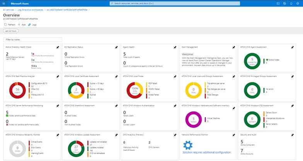Viewport: 303px width, 161px height.
Task: Open portal settings gear icon
Action: (x=298, y=3)
